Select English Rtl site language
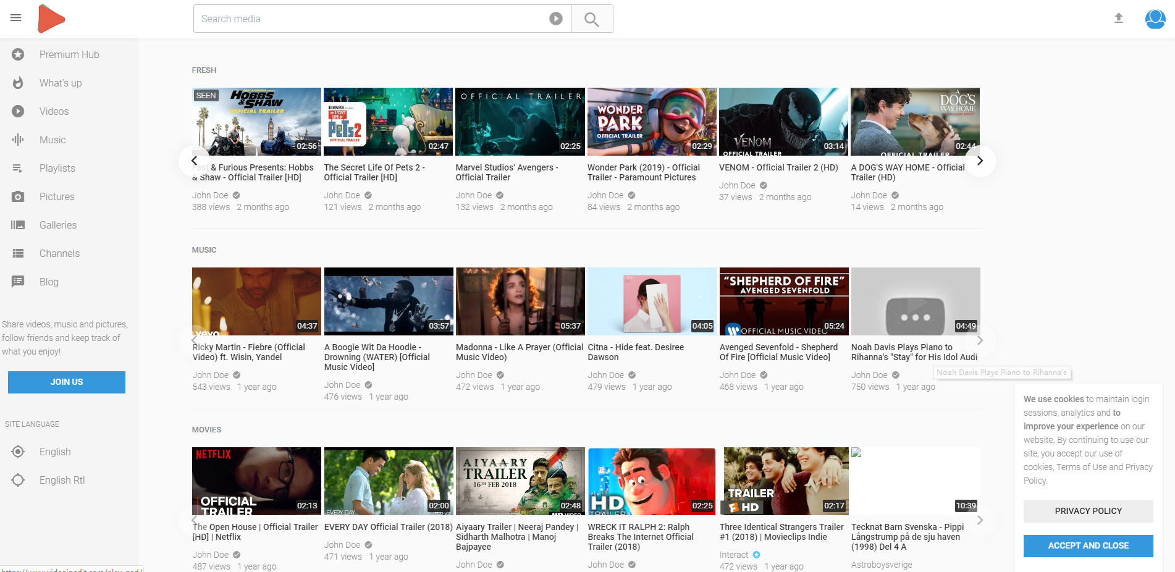 tap(62, 480)
